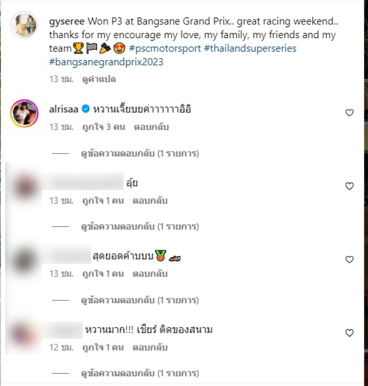Like the "อุ้ย" comment heart icon

coord(349,186)
